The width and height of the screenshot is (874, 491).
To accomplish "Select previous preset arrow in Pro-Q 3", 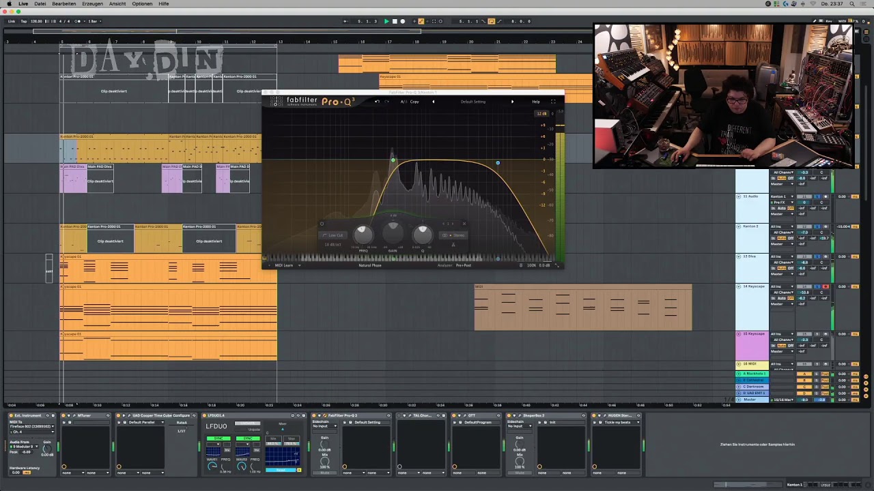I will click(433, 102).
